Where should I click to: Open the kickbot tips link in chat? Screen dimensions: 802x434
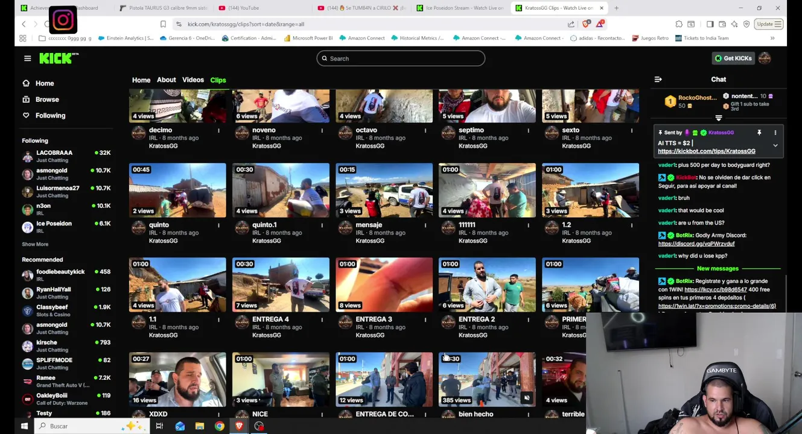click(707, 151)
